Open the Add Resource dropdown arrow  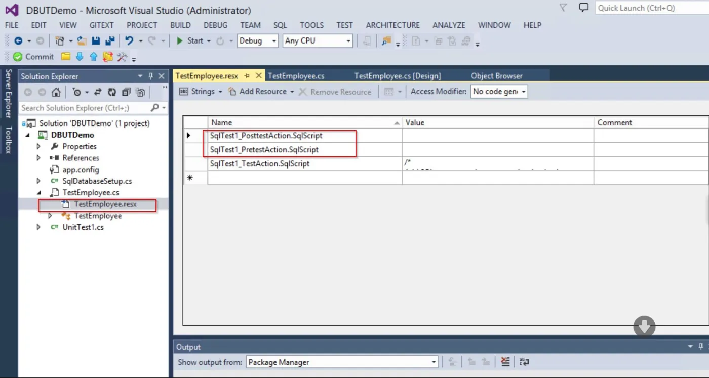pos(292,92)
